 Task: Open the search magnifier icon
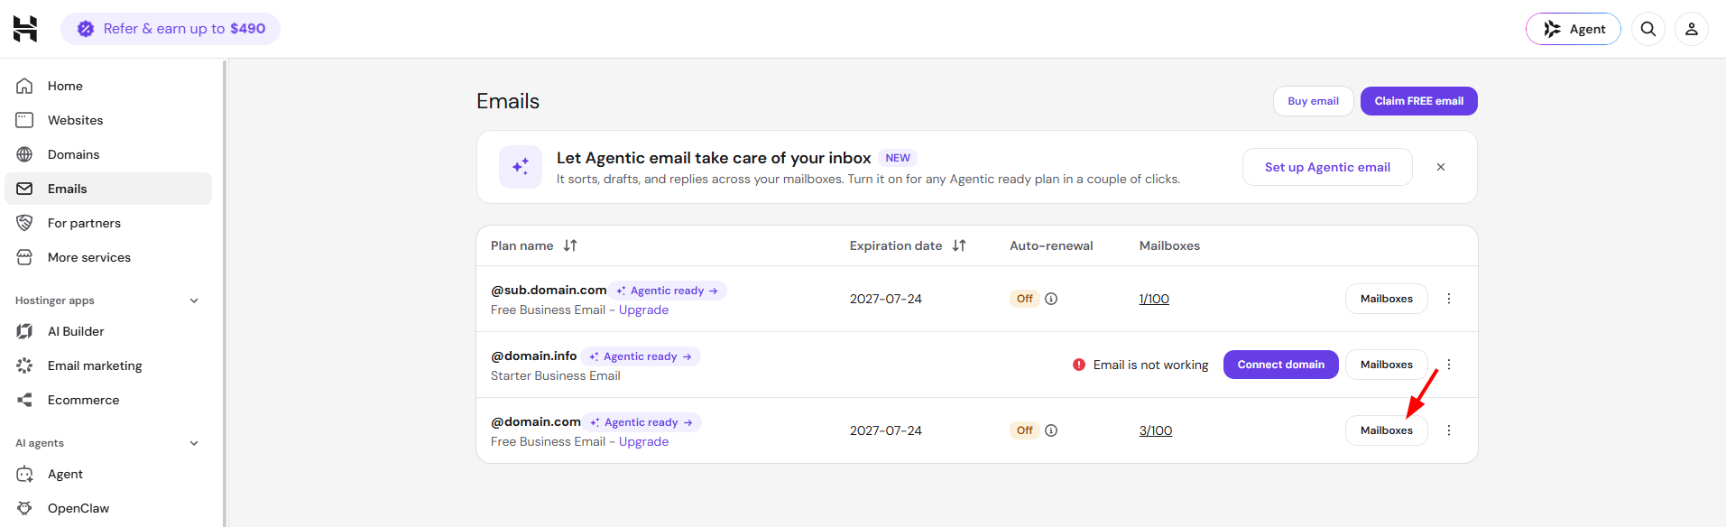click(1648, 29)
